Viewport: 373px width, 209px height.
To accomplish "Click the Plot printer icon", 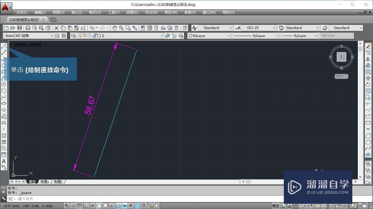I will pyautogui.click(x=28, y=28).
